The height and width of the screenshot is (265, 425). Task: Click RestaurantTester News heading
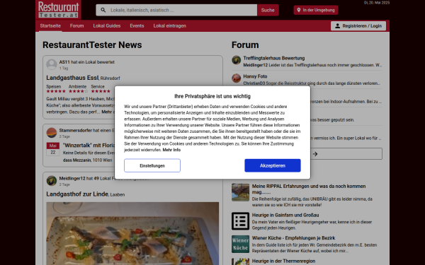92,45
